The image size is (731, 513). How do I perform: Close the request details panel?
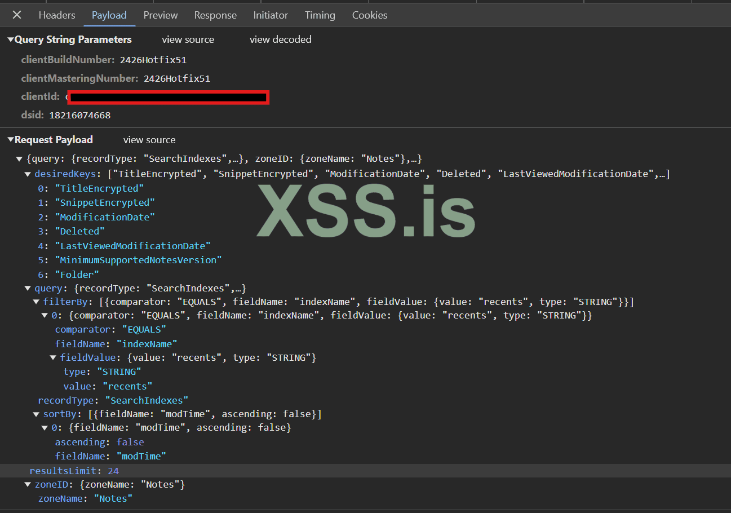(x=17, y=15)
